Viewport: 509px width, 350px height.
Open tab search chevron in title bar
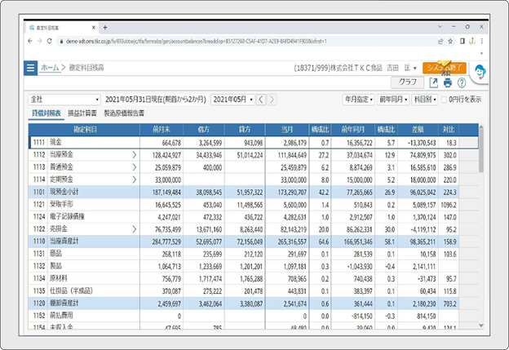(x=440, y=27)
